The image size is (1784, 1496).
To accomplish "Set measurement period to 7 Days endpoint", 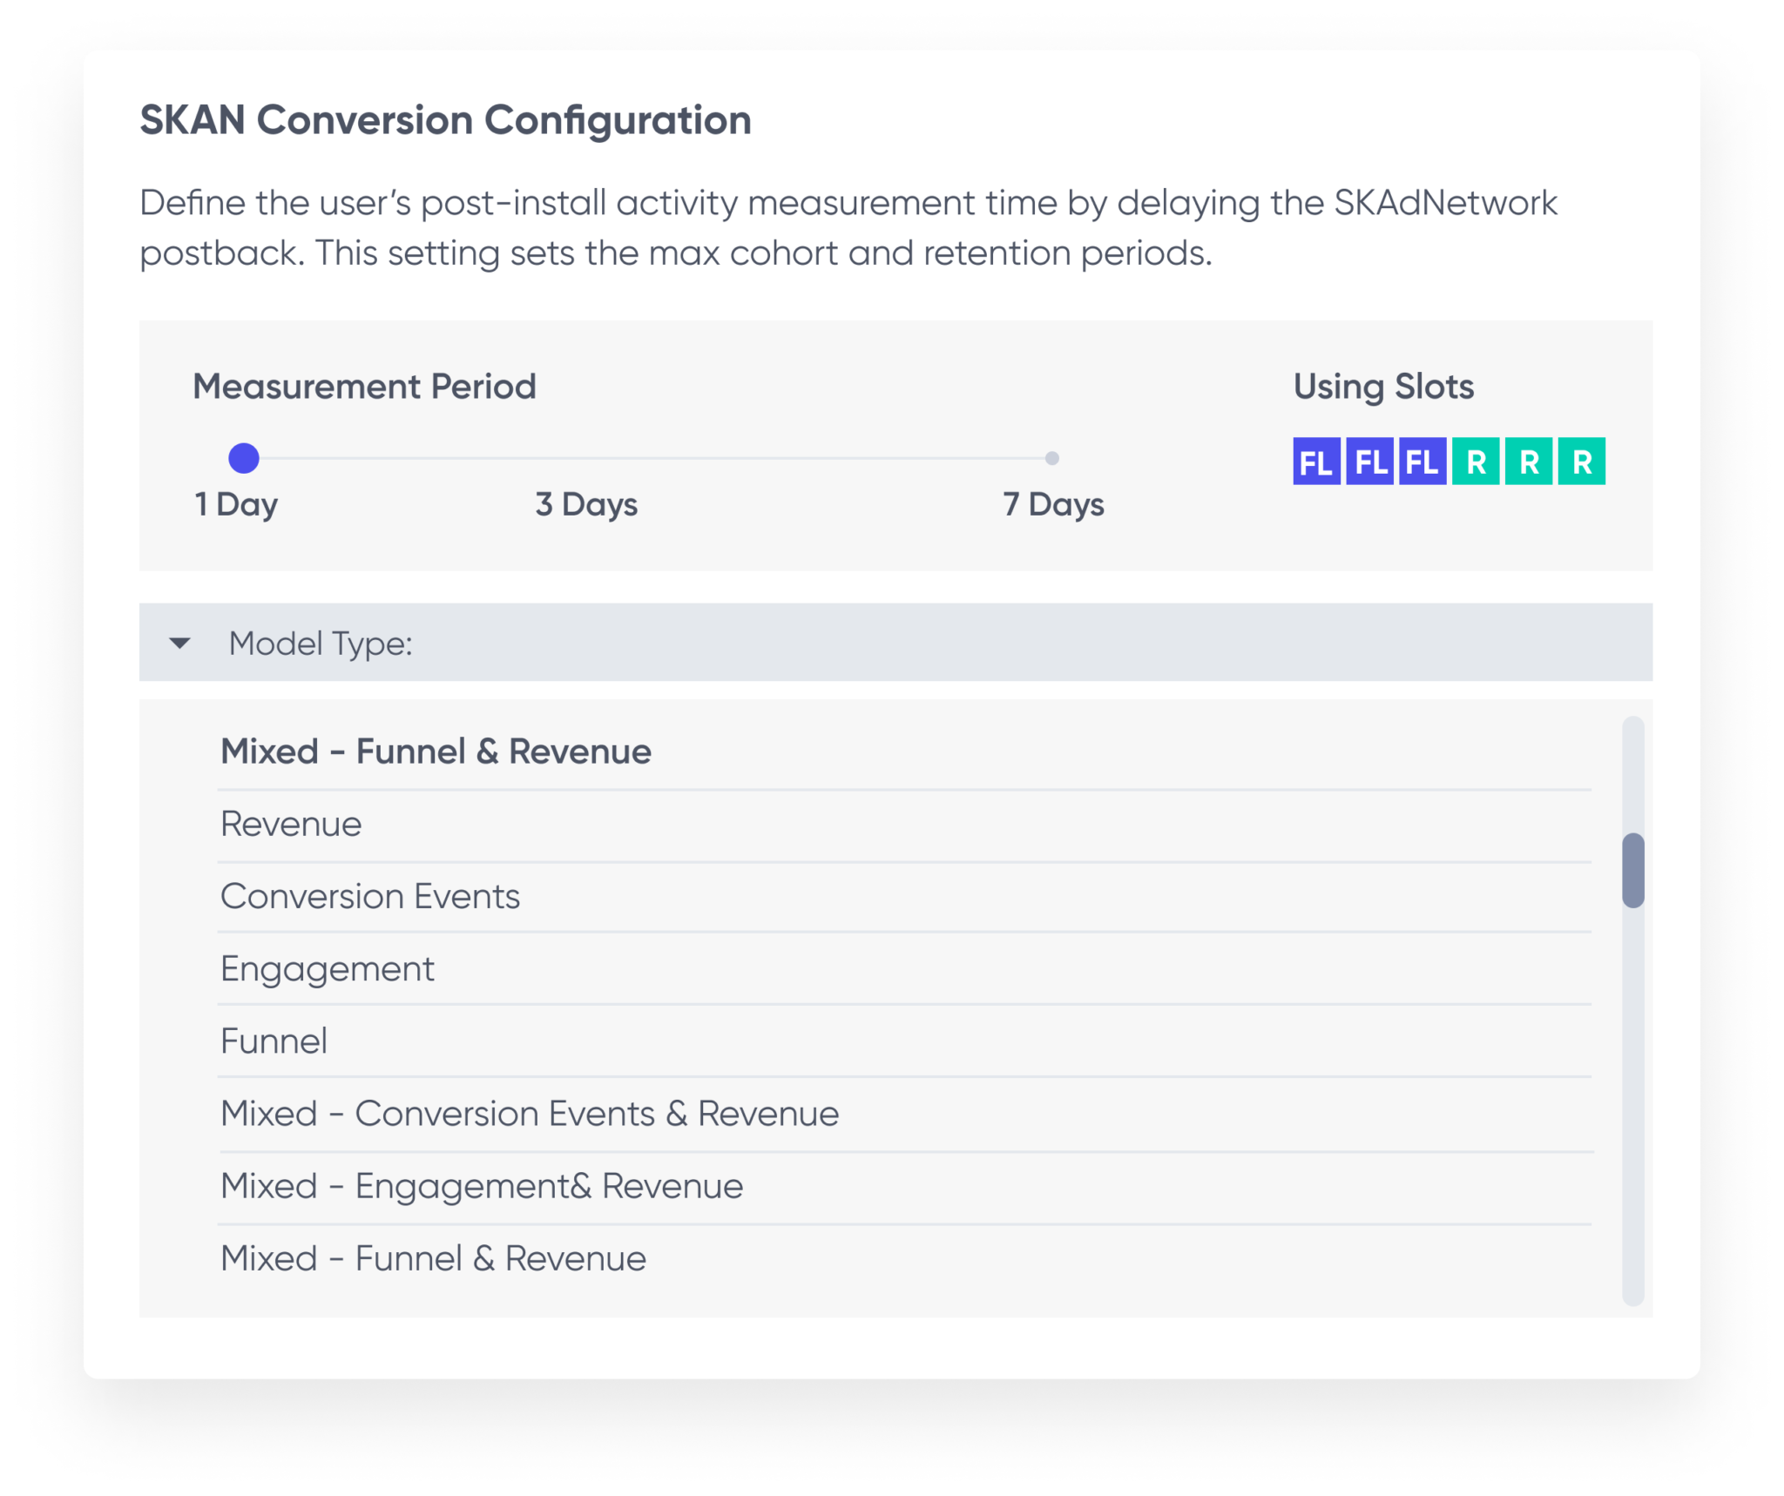I will [1052, 458].
